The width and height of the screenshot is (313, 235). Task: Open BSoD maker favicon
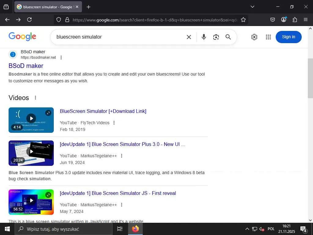pos(13,54)
